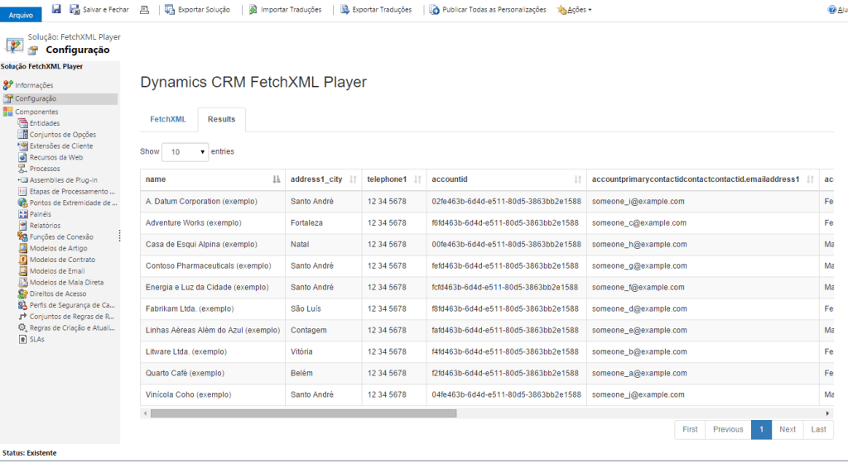Click the Pontos de Extremidade icon

(x=22, y=203)
